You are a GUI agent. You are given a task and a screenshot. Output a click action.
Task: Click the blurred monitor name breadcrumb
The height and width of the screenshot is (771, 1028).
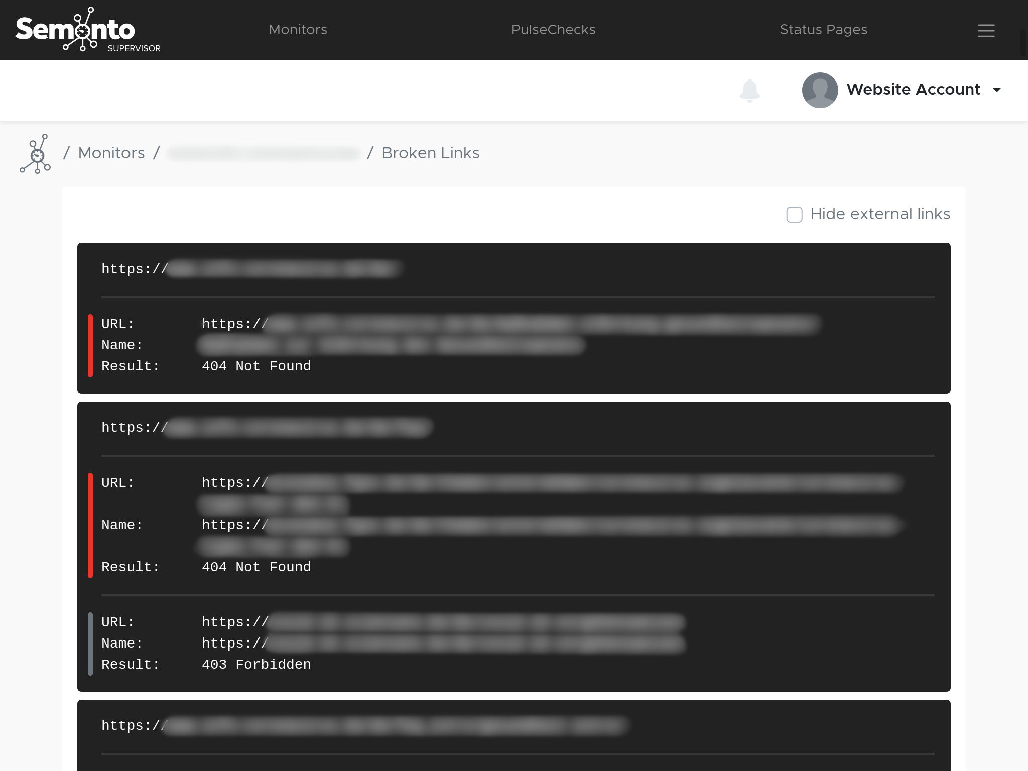coord(264,153)
